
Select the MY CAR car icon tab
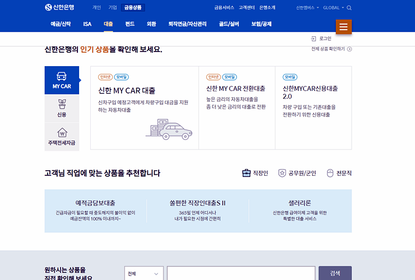[x=62, y=80]
